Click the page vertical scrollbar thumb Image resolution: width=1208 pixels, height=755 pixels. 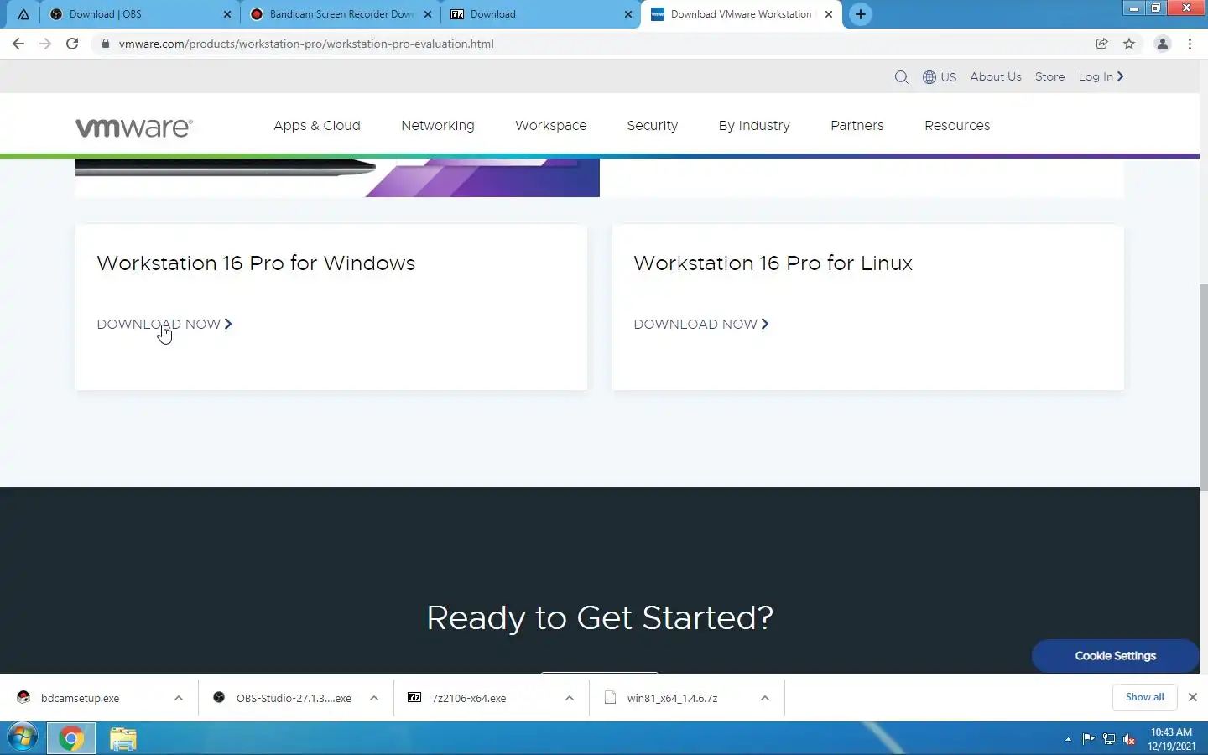point(1204,388)
